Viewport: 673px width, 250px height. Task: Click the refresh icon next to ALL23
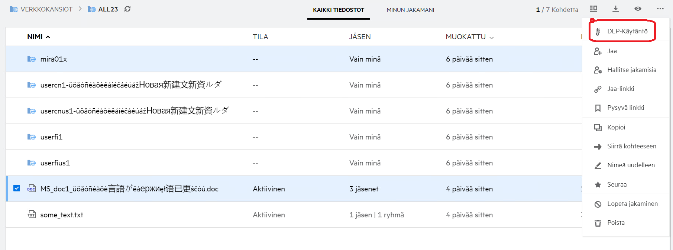click(x=127, y=9)
